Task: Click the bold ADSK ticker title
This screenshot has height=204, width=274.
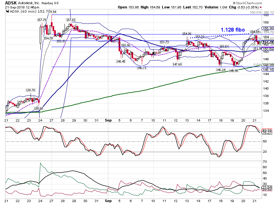Action: coord(11,3)
